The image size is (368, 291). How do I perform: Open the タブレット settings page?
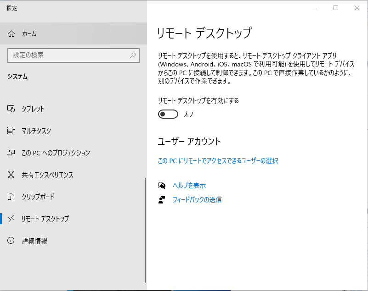73,109
